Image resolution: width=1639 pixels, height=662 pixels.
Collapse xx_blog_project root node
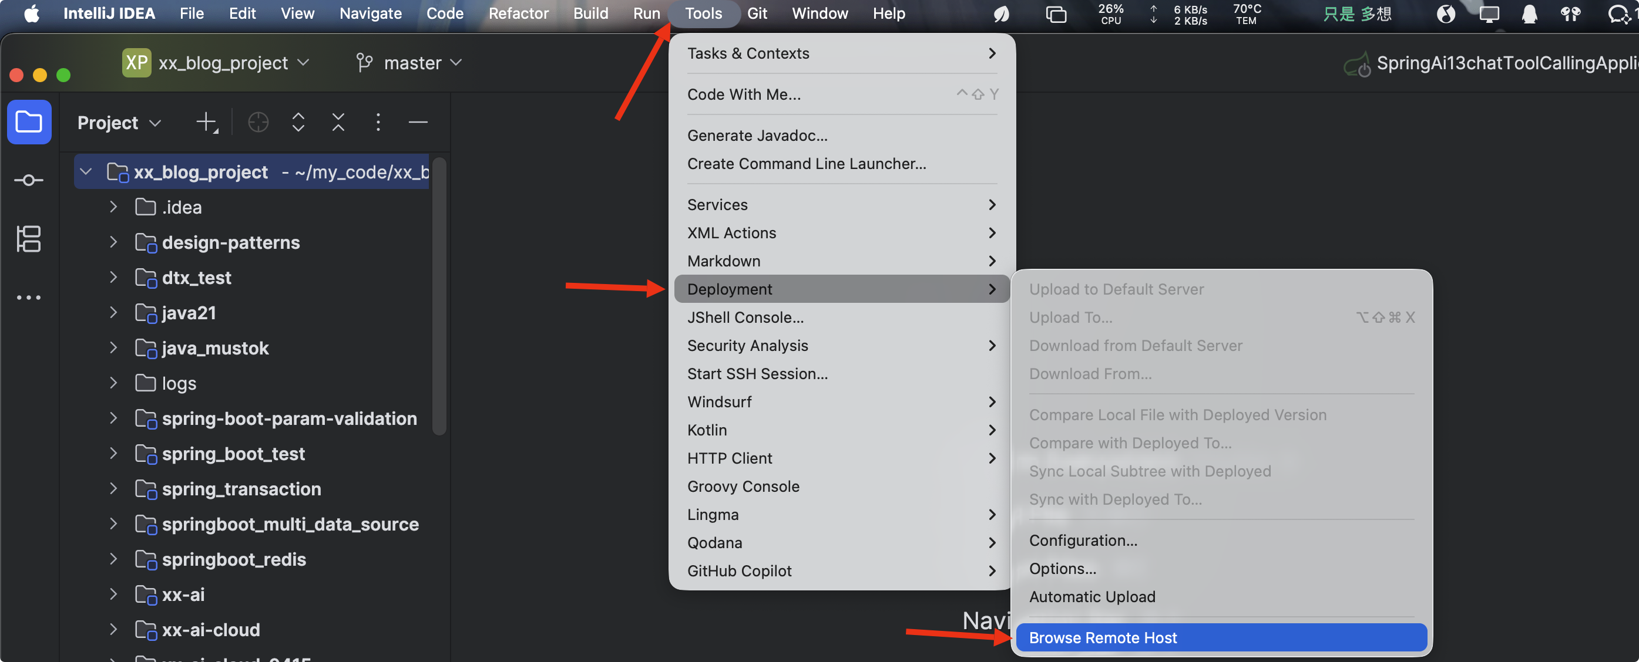[86, 172]
